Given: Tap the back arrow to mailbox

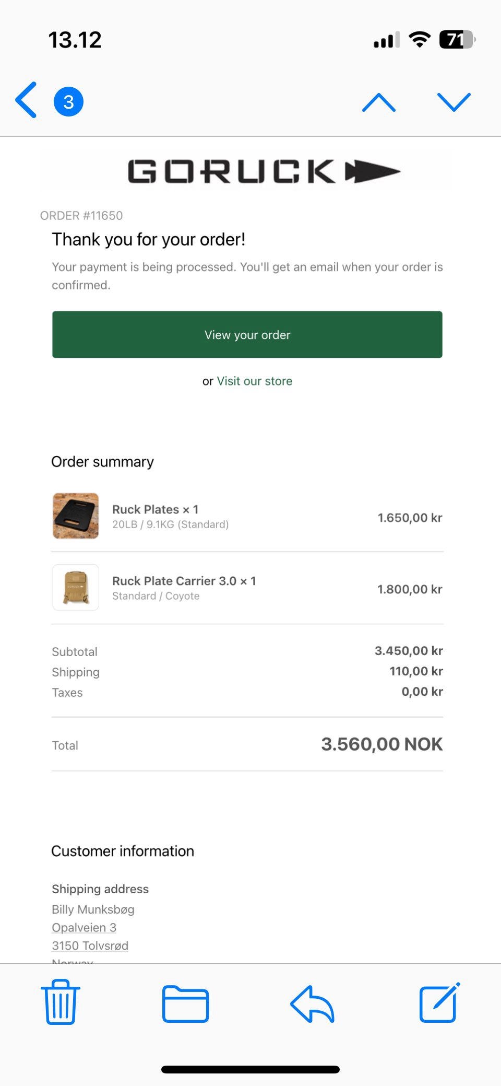Looking at the screenshot, I should [x=26, y=100].
